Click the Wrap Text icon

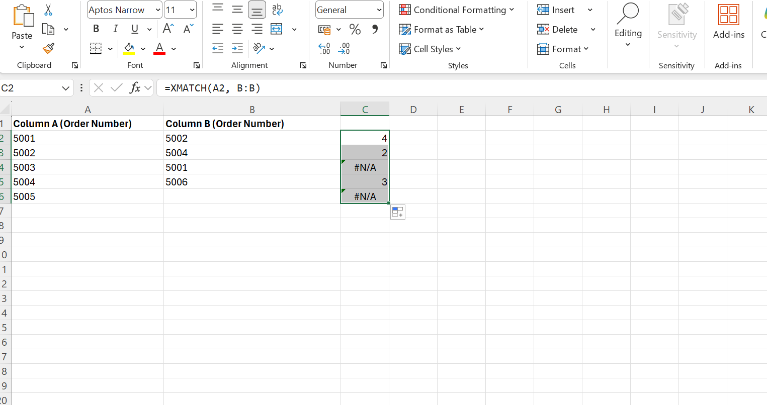tap(277, 10)
